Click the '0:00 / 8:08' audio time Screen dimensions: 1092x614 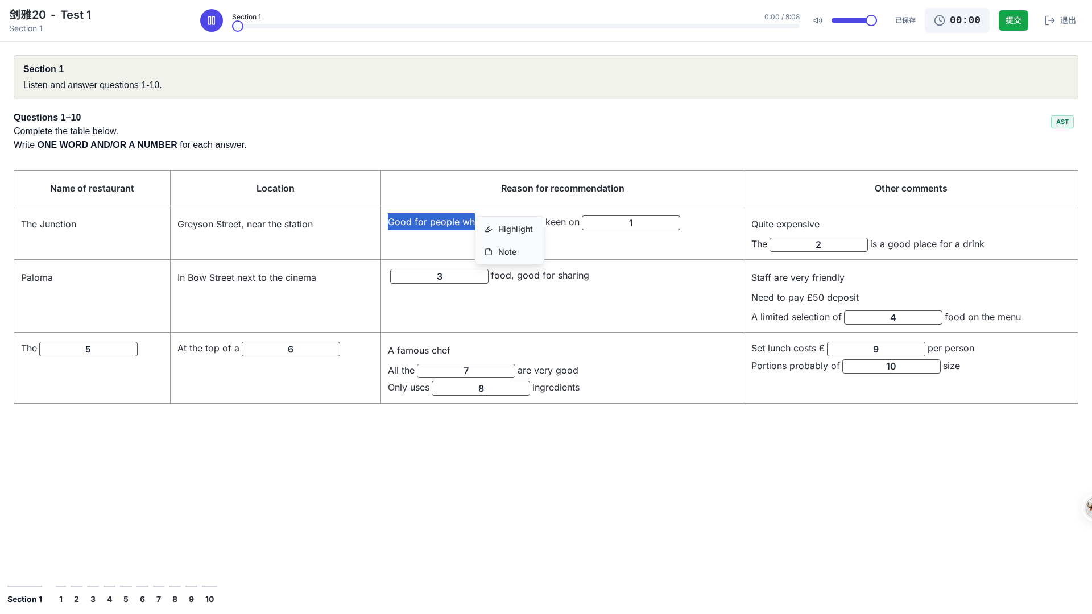(x=782, y=17)
